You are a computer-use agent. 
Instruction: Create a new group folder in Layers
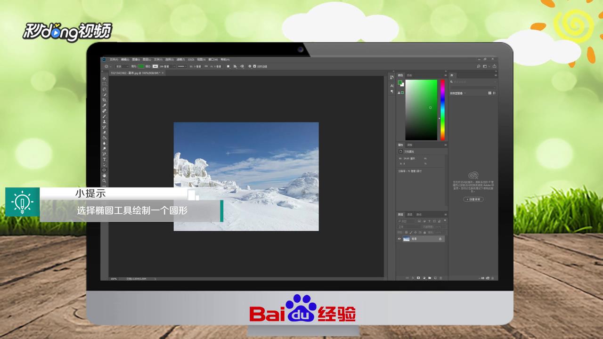pyautogui.click(x=430, y=278)
